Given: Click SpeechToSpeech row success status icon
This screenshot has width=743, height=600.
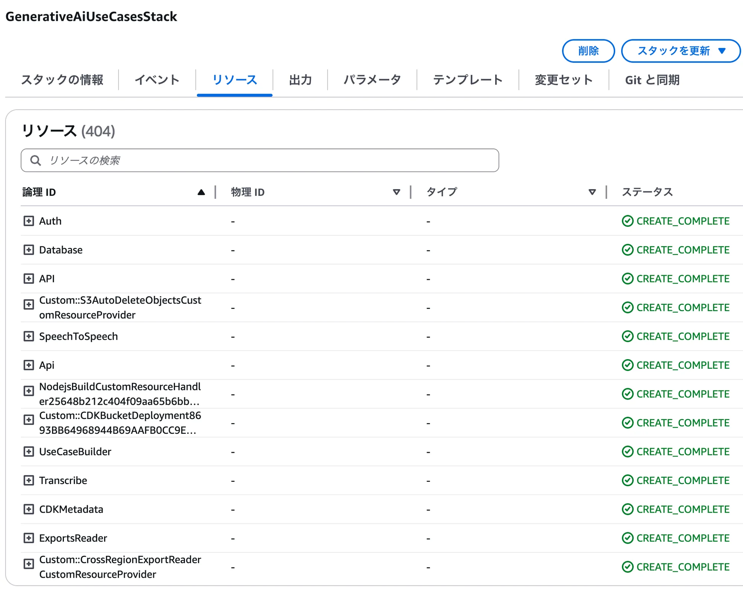Looking at the screenshot, I should click(x=627, y=336).
